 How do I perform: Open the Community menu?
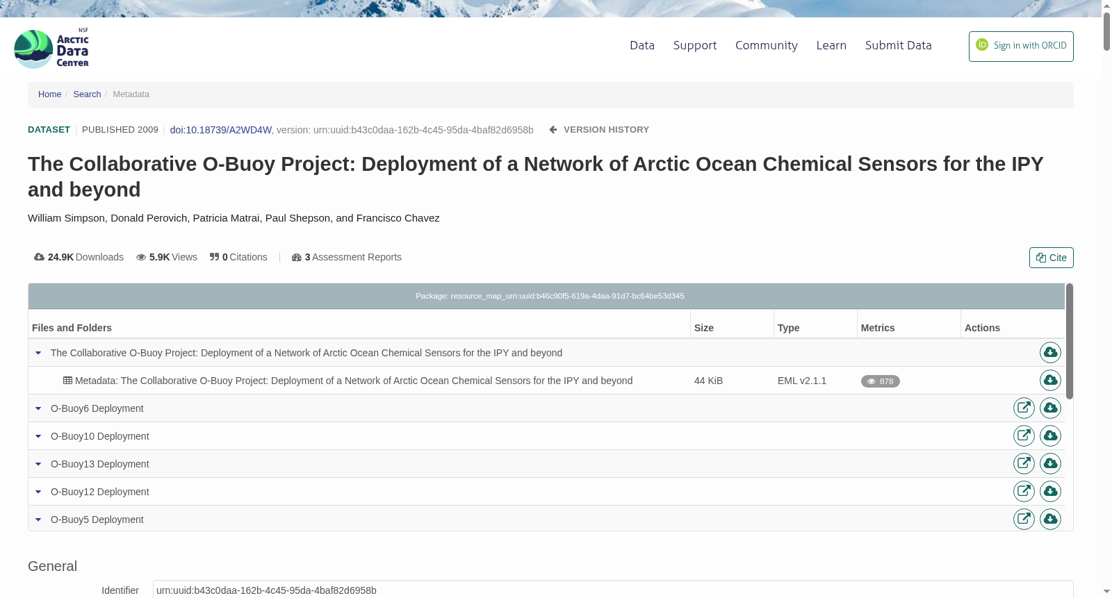coord(767,45)
